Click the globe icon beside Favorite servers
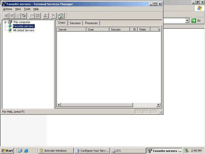The image size is (205, 154). 10,26
